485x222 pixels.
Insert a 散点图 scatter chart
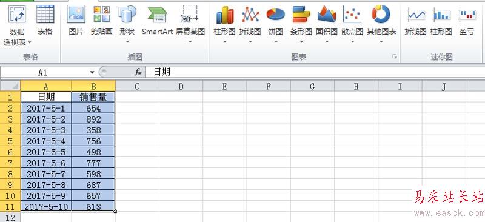click(352, 15)
